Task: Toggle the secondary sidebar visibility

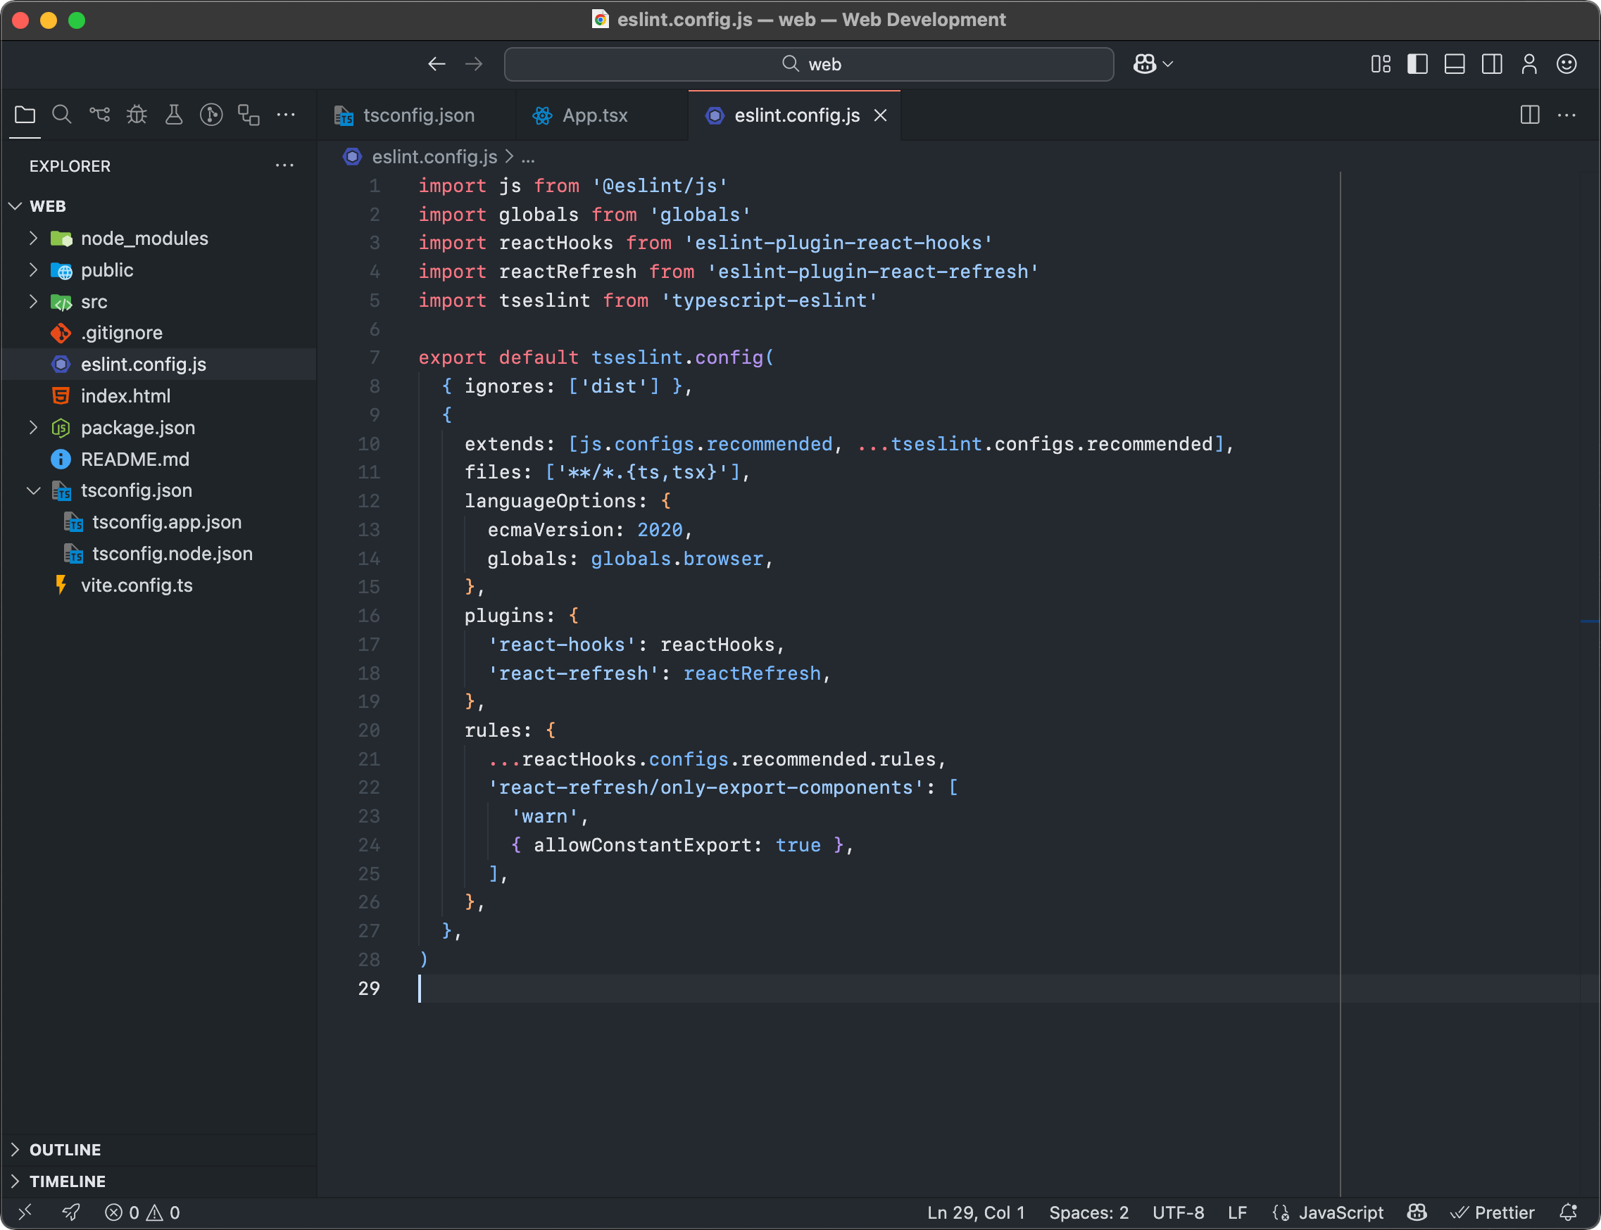Action: click(x=1491, y=64)
